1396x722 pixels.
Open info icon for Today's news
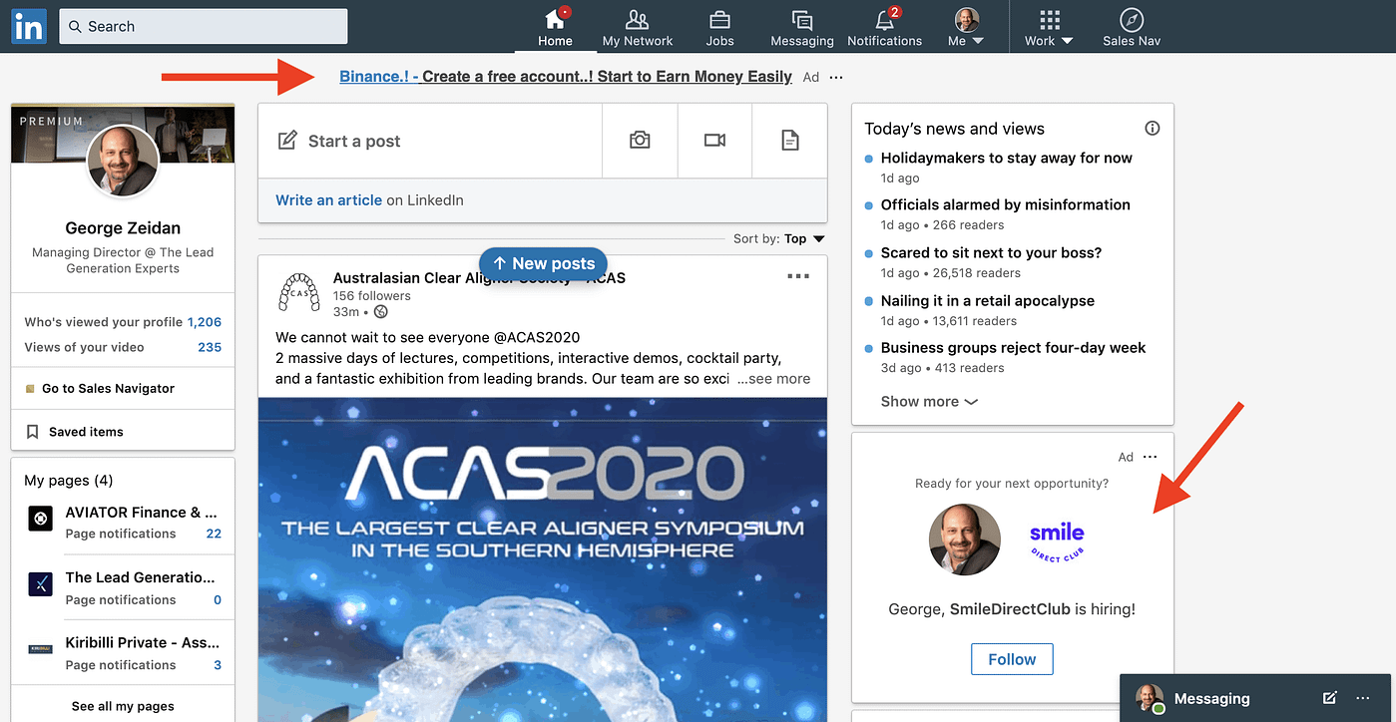[1153, 129]
